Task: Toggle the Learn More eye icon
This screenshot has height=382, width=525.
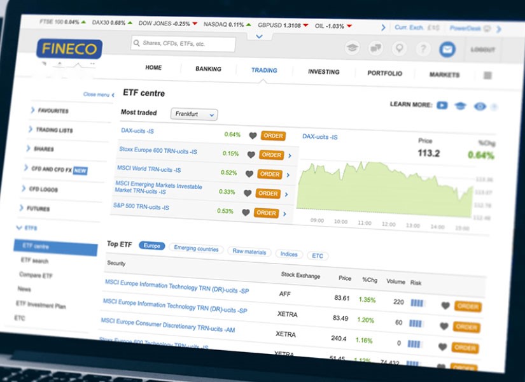Action: point(480,106)
